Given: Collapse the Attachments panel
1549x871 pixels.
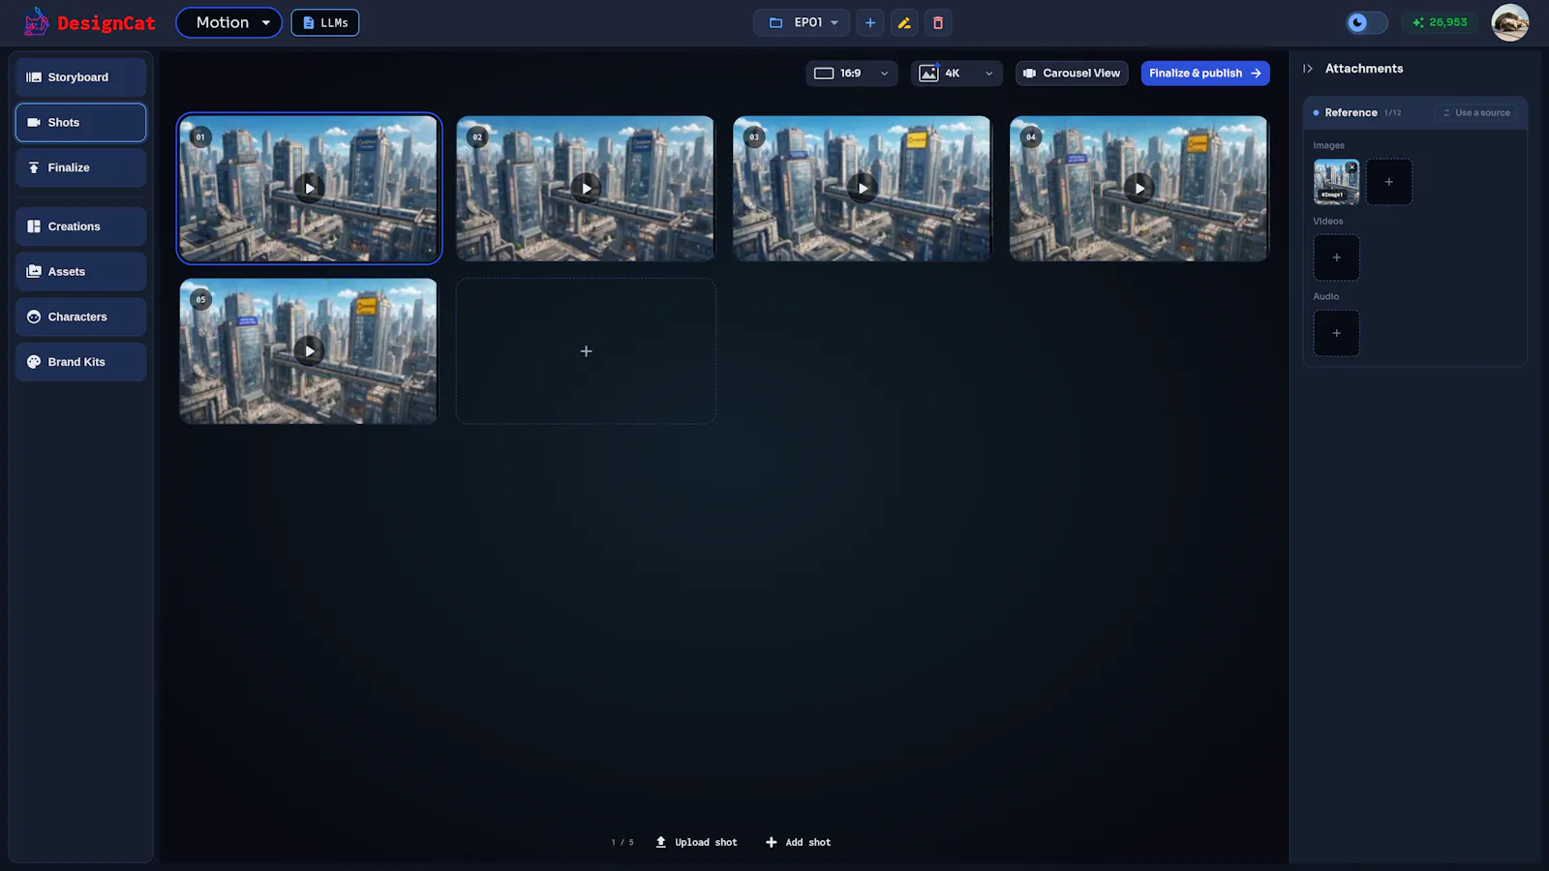Looking at the screenshot, I should click(x=1308, y=69).
